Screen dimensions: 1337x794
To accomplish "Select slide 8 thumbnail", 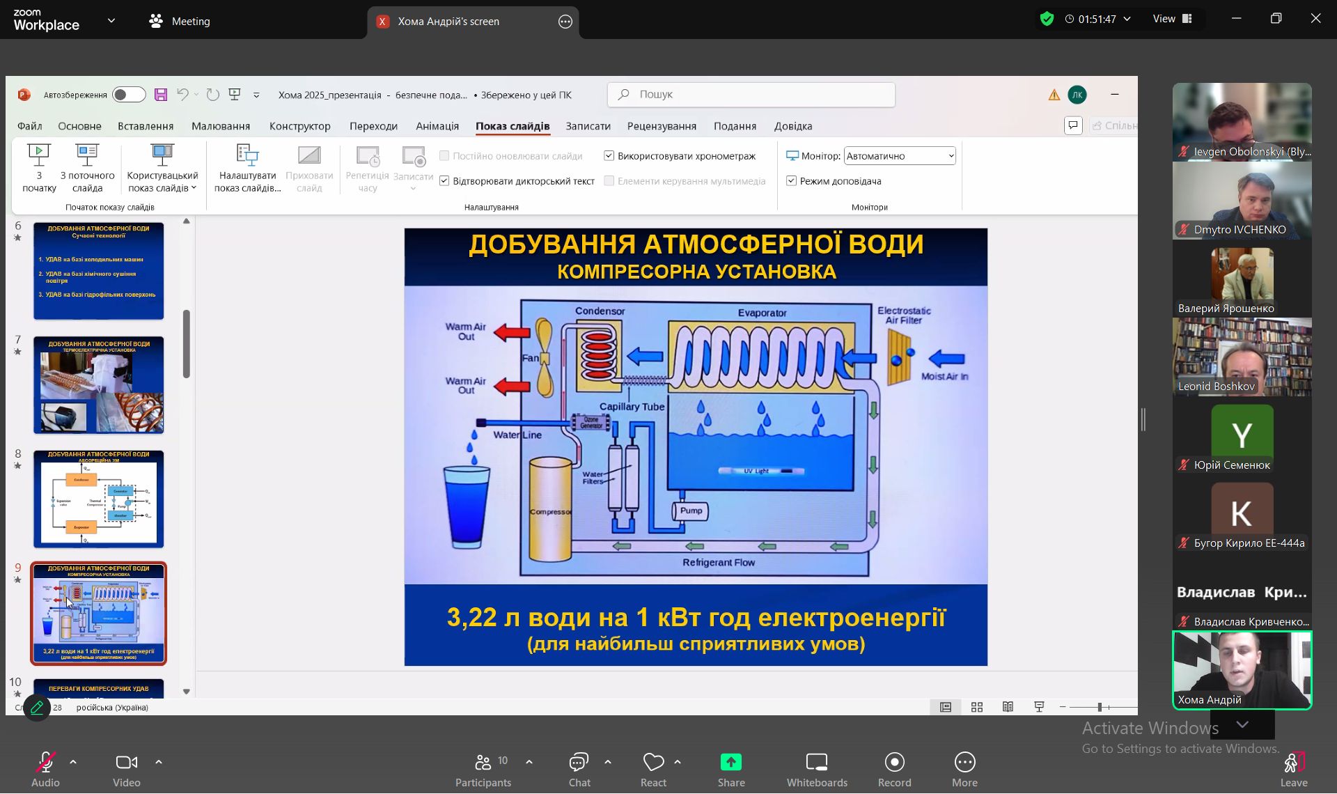I will pos(99,499).
